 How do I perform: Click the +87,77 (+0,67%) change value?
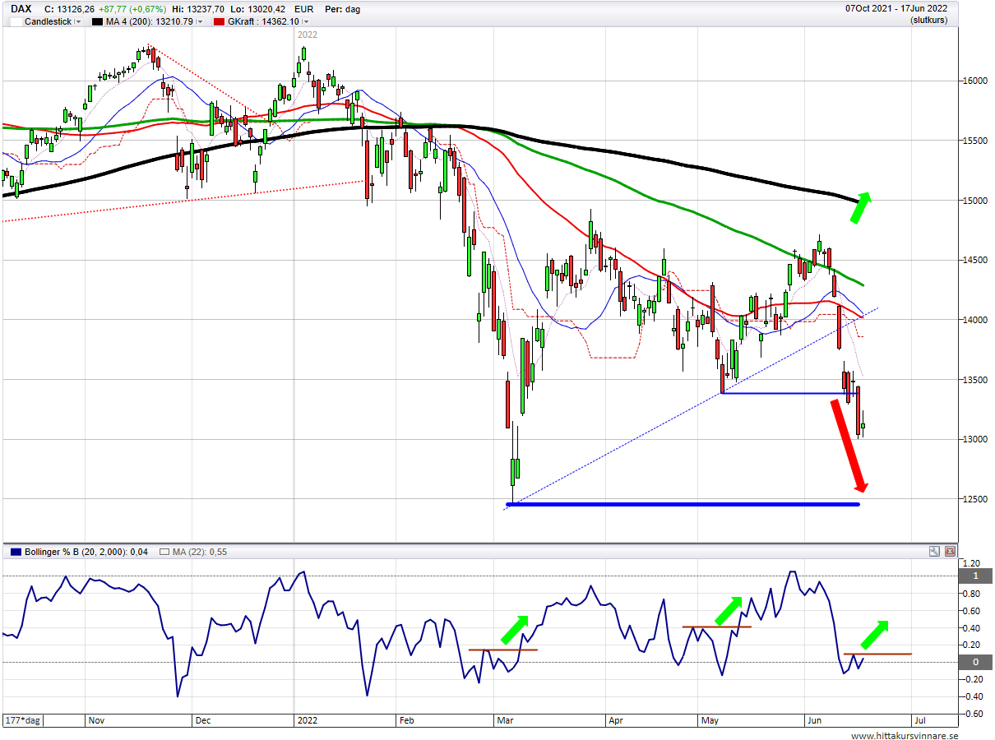click(x=132, y=9)
